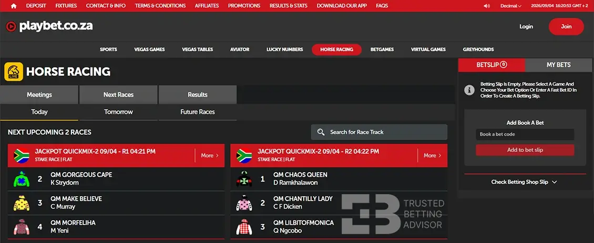Select the Future Races filter

click(197, 112)
